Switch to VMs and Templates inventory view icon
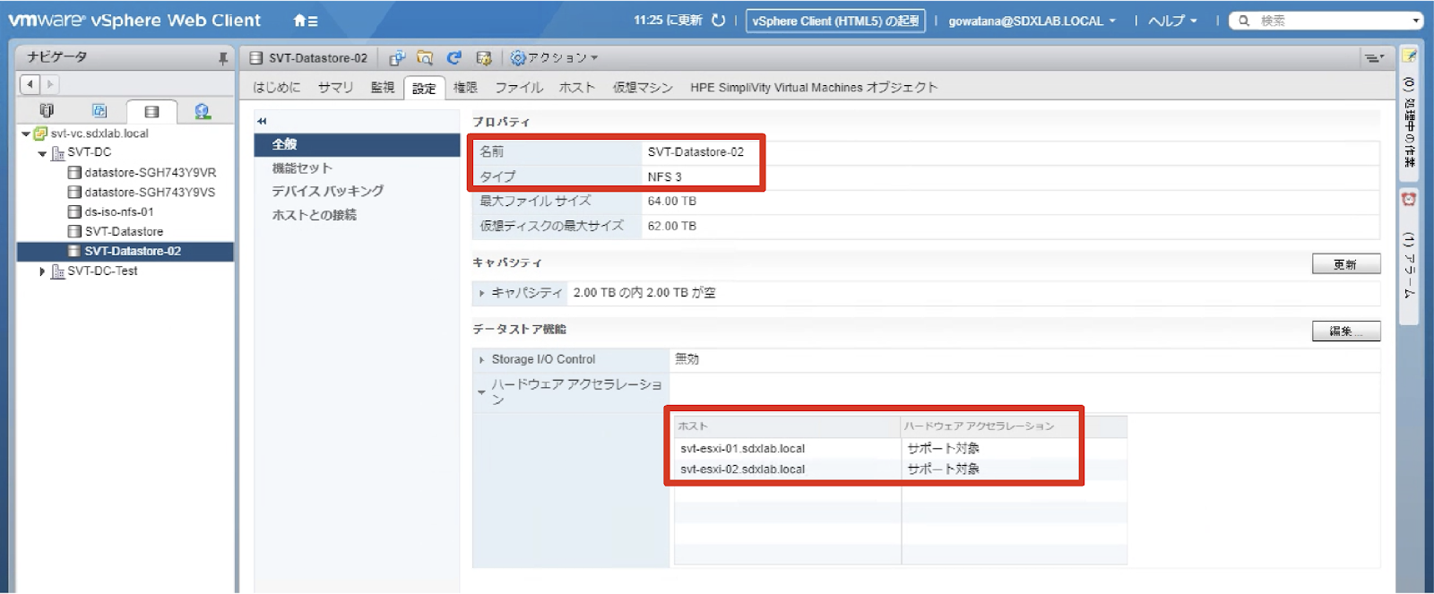Viewport: 1434px width, 594px height. click(x=99, y=111)
